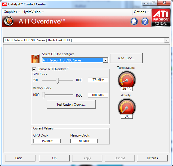The width and height of the screenshot is (173, 166).
Task: Click the 1000MHz memory clock value field
Action: pyautogui.click(x=98, y=95)
